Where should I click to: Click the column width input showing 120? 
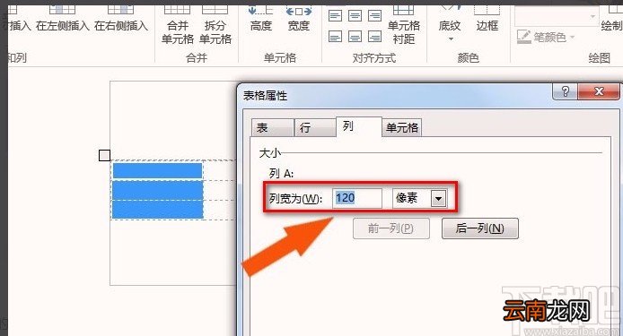pyautogui.click(x=356, y=198)
